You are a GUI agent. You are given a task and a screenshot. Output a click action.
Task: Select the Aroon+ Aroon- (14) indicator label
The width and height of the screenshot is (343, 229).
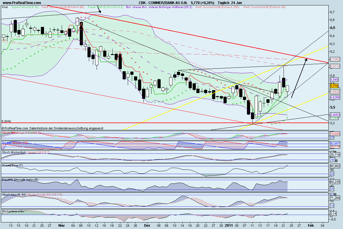15,142
